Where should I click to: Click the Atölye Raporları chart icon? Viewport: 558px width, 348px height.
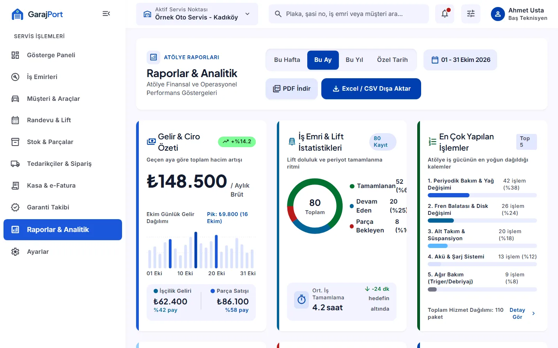coord(154,57)
